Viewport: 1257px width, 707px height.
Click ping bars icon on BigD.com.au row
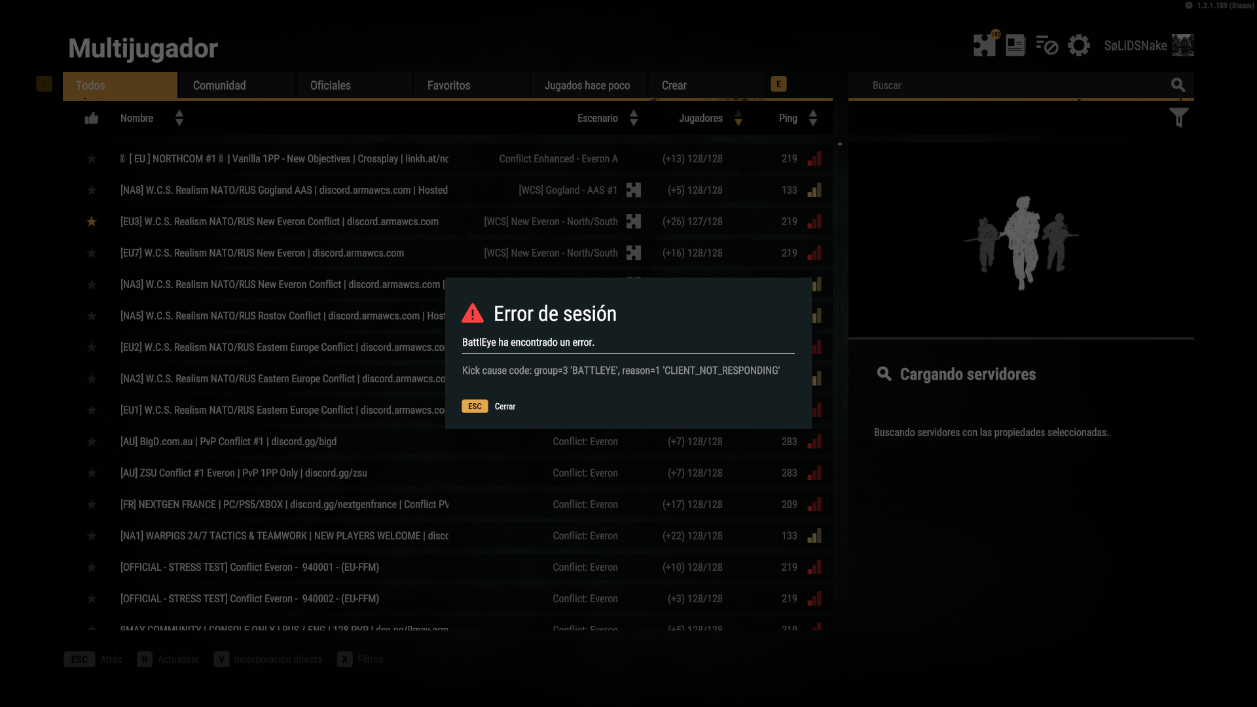pyautogui.click(x=814, y=442)
